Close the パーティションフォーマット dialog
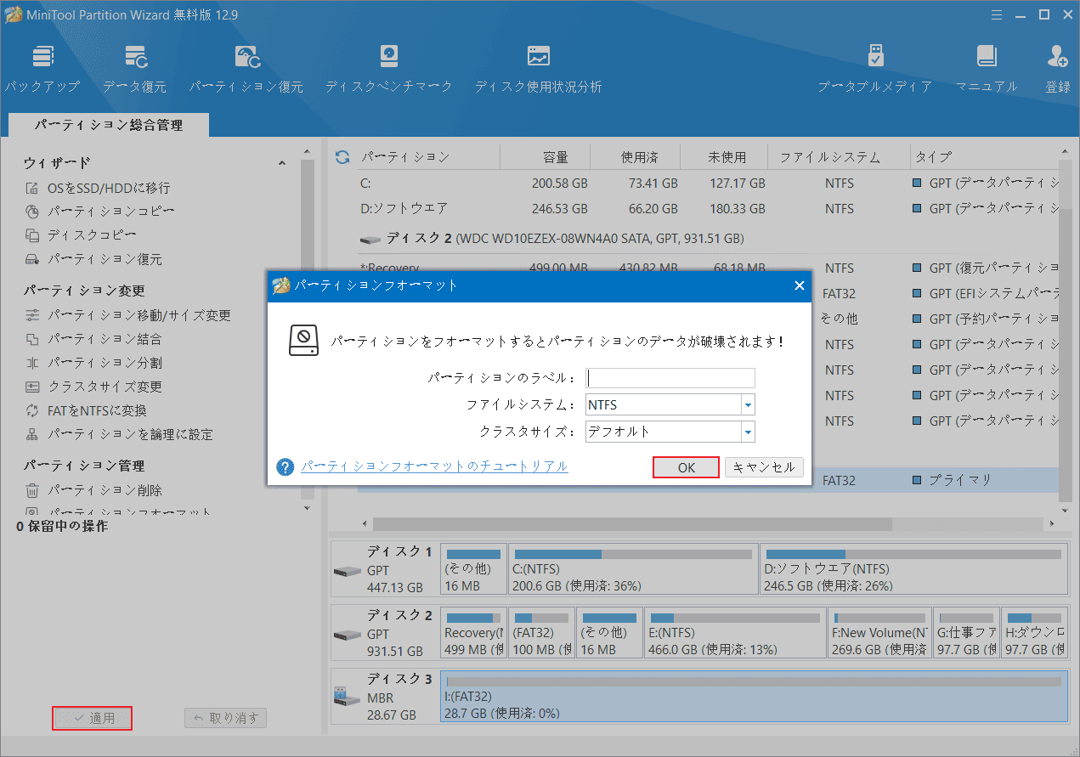Screen dimensions: 1080x757 (x=799, y=285)
